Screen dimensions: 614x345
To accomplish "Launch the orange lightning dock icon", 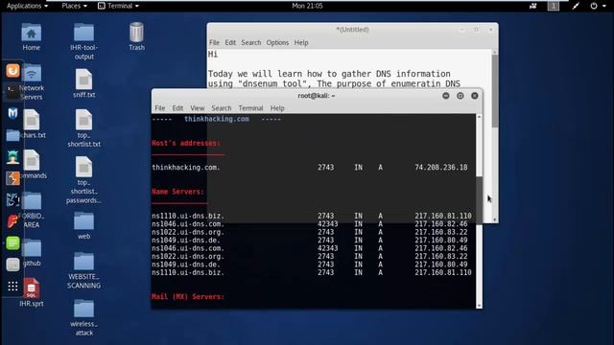I will click(x=12, y=178).
